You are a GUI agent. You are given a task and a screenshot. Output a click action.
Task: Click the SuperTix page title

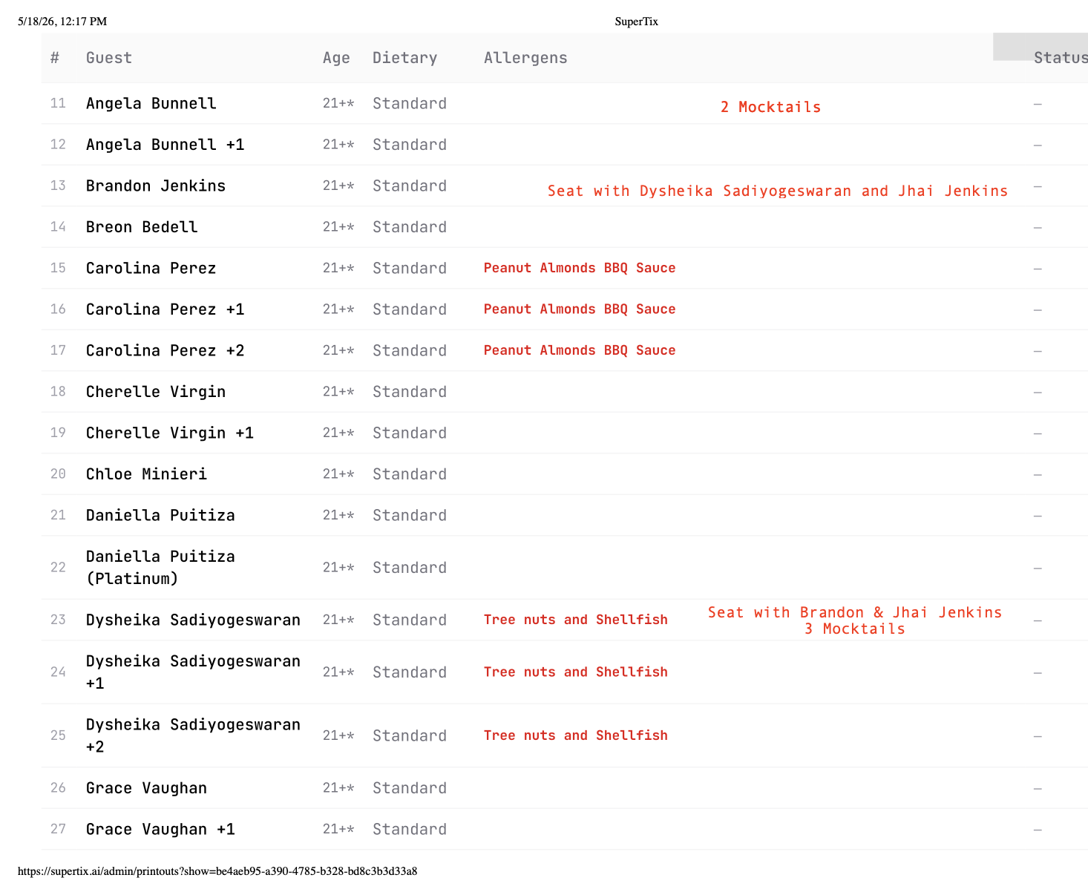tap(637, 22)
